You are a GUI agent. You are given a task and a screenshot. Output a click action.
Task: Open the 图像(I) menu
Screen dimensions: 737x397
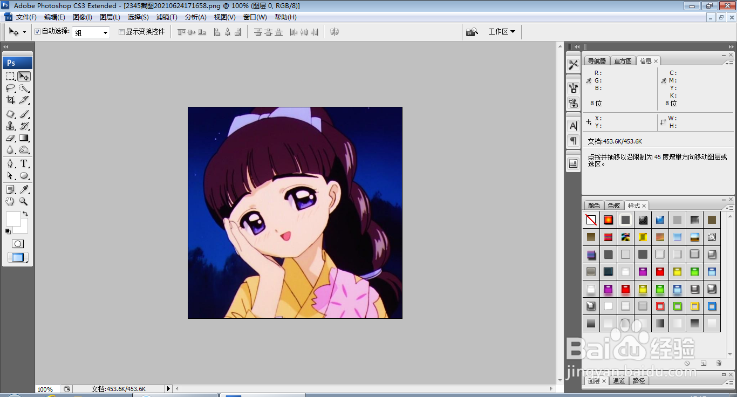83,17
